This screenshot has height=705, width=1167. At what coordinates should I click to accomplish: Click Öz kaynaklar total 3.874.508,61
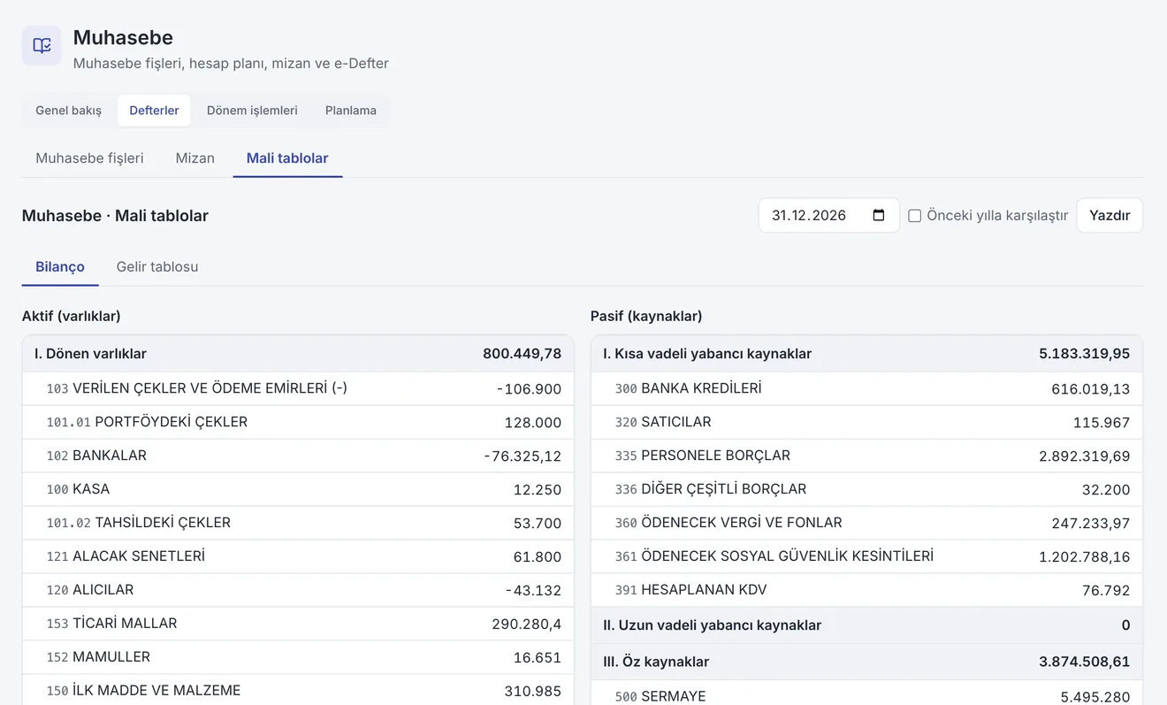pos(1085,662)
